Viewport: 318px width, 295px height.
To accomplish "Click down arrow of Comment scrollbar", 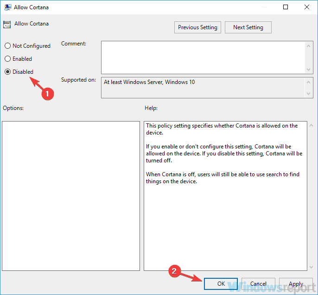I will click(308, 70).
